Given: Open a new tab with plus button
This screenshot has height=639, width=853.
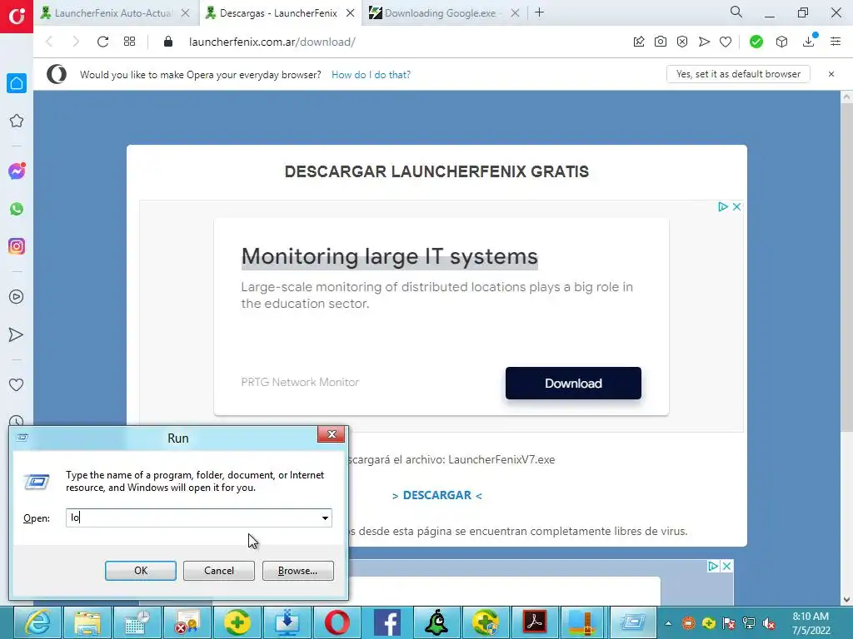Looking at the screenshot, I should pyautogui.click(x=539, y=12).
